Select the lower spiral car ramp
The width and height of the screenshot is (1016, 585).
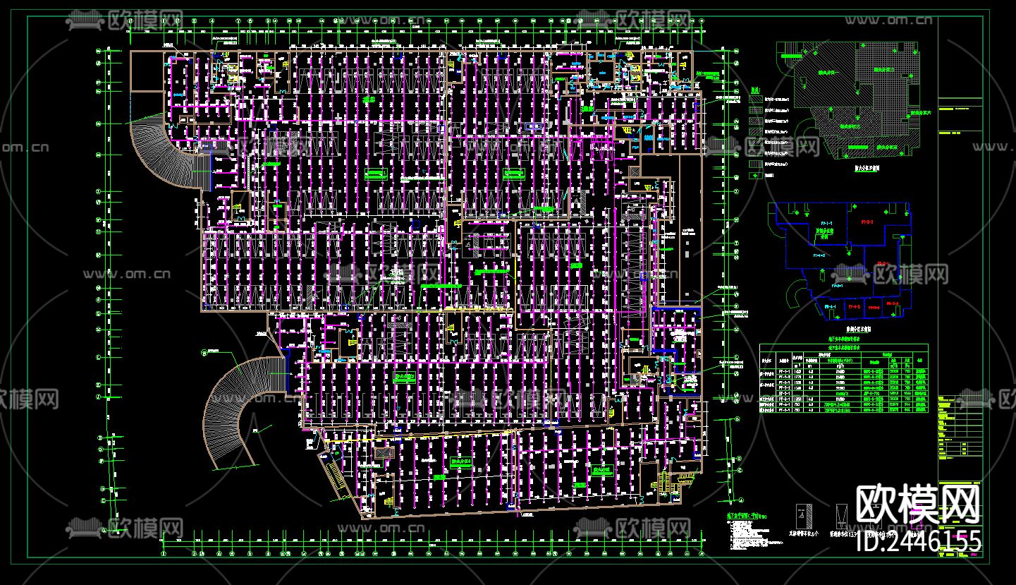246,412
